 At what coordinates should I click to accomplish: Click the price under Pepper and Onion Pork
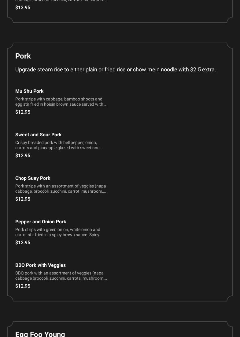(23, 243)
